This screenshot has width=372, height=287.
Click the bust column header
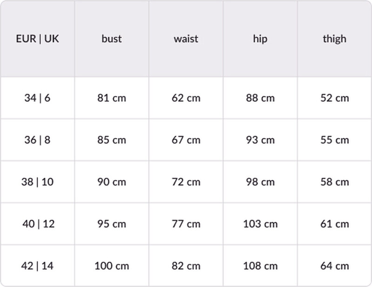pyautogui.click(x=112, y=39)
